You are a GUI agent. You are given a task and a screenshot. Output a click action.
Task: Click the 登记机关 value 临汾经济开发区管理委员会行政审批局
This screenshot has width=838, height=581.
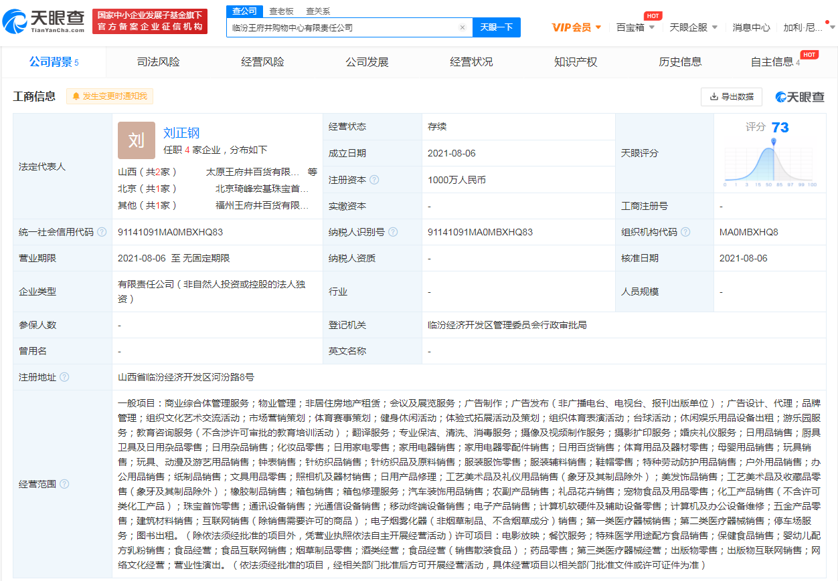click(507, 325)
